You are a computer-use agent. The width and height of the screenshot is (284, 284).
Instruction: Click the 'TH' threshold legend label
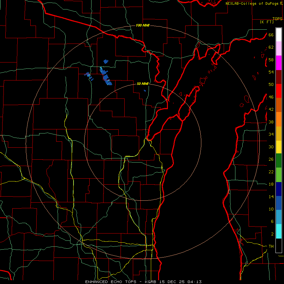(271, 246)
